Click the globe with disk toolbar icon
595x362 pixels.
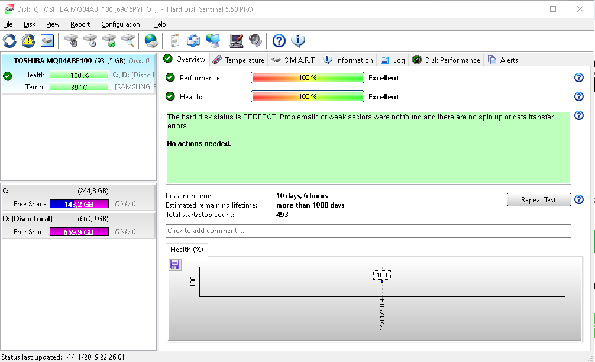[151, 41]
